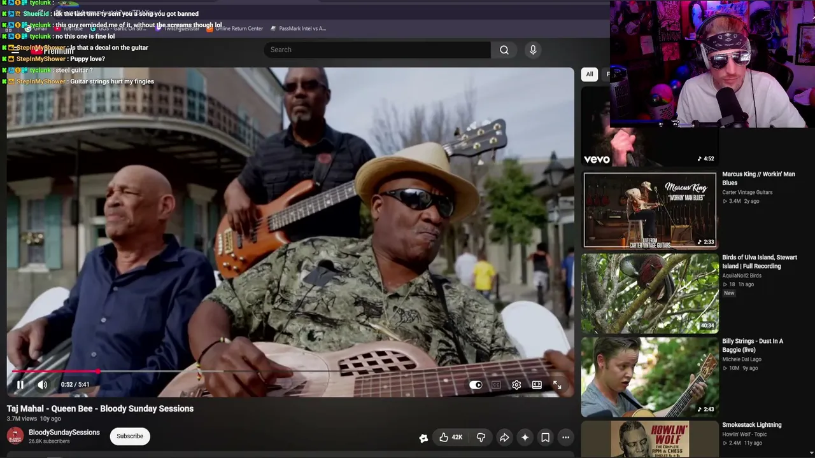
Task: Open the player settings gear
Action: tap(516, 385)
